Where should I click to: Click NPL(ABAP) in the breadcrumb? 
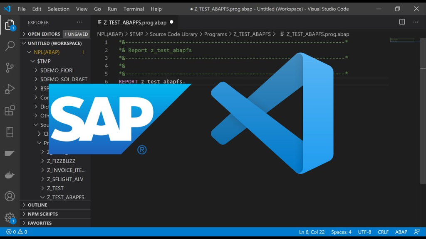[110, 34]
